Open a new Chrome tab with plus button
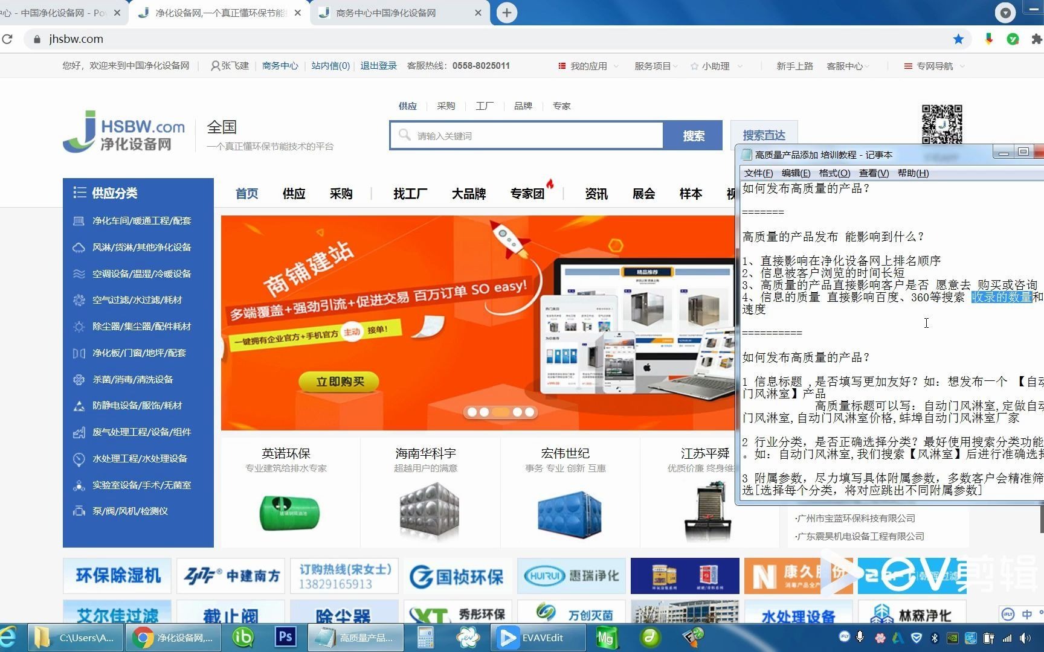Screen dimensions: 1044x652 [x=506, y=13]
